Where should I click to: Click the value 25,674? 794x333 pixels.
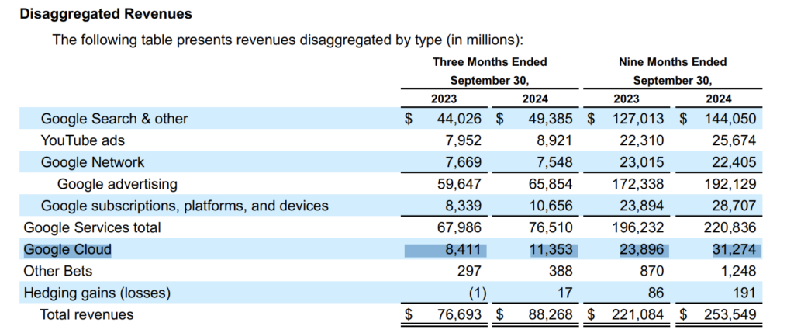pos(734,140)
